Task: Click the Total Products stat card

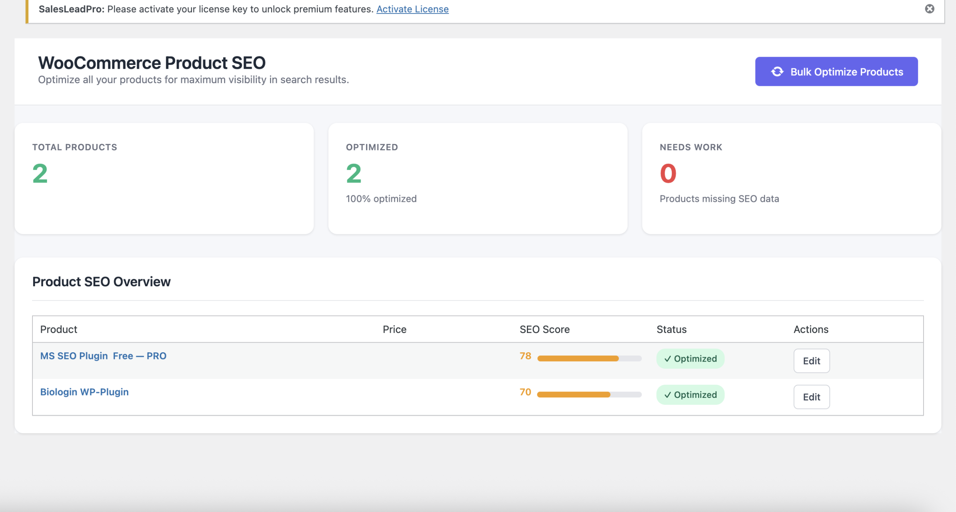Action: click(x=164, y=179)
